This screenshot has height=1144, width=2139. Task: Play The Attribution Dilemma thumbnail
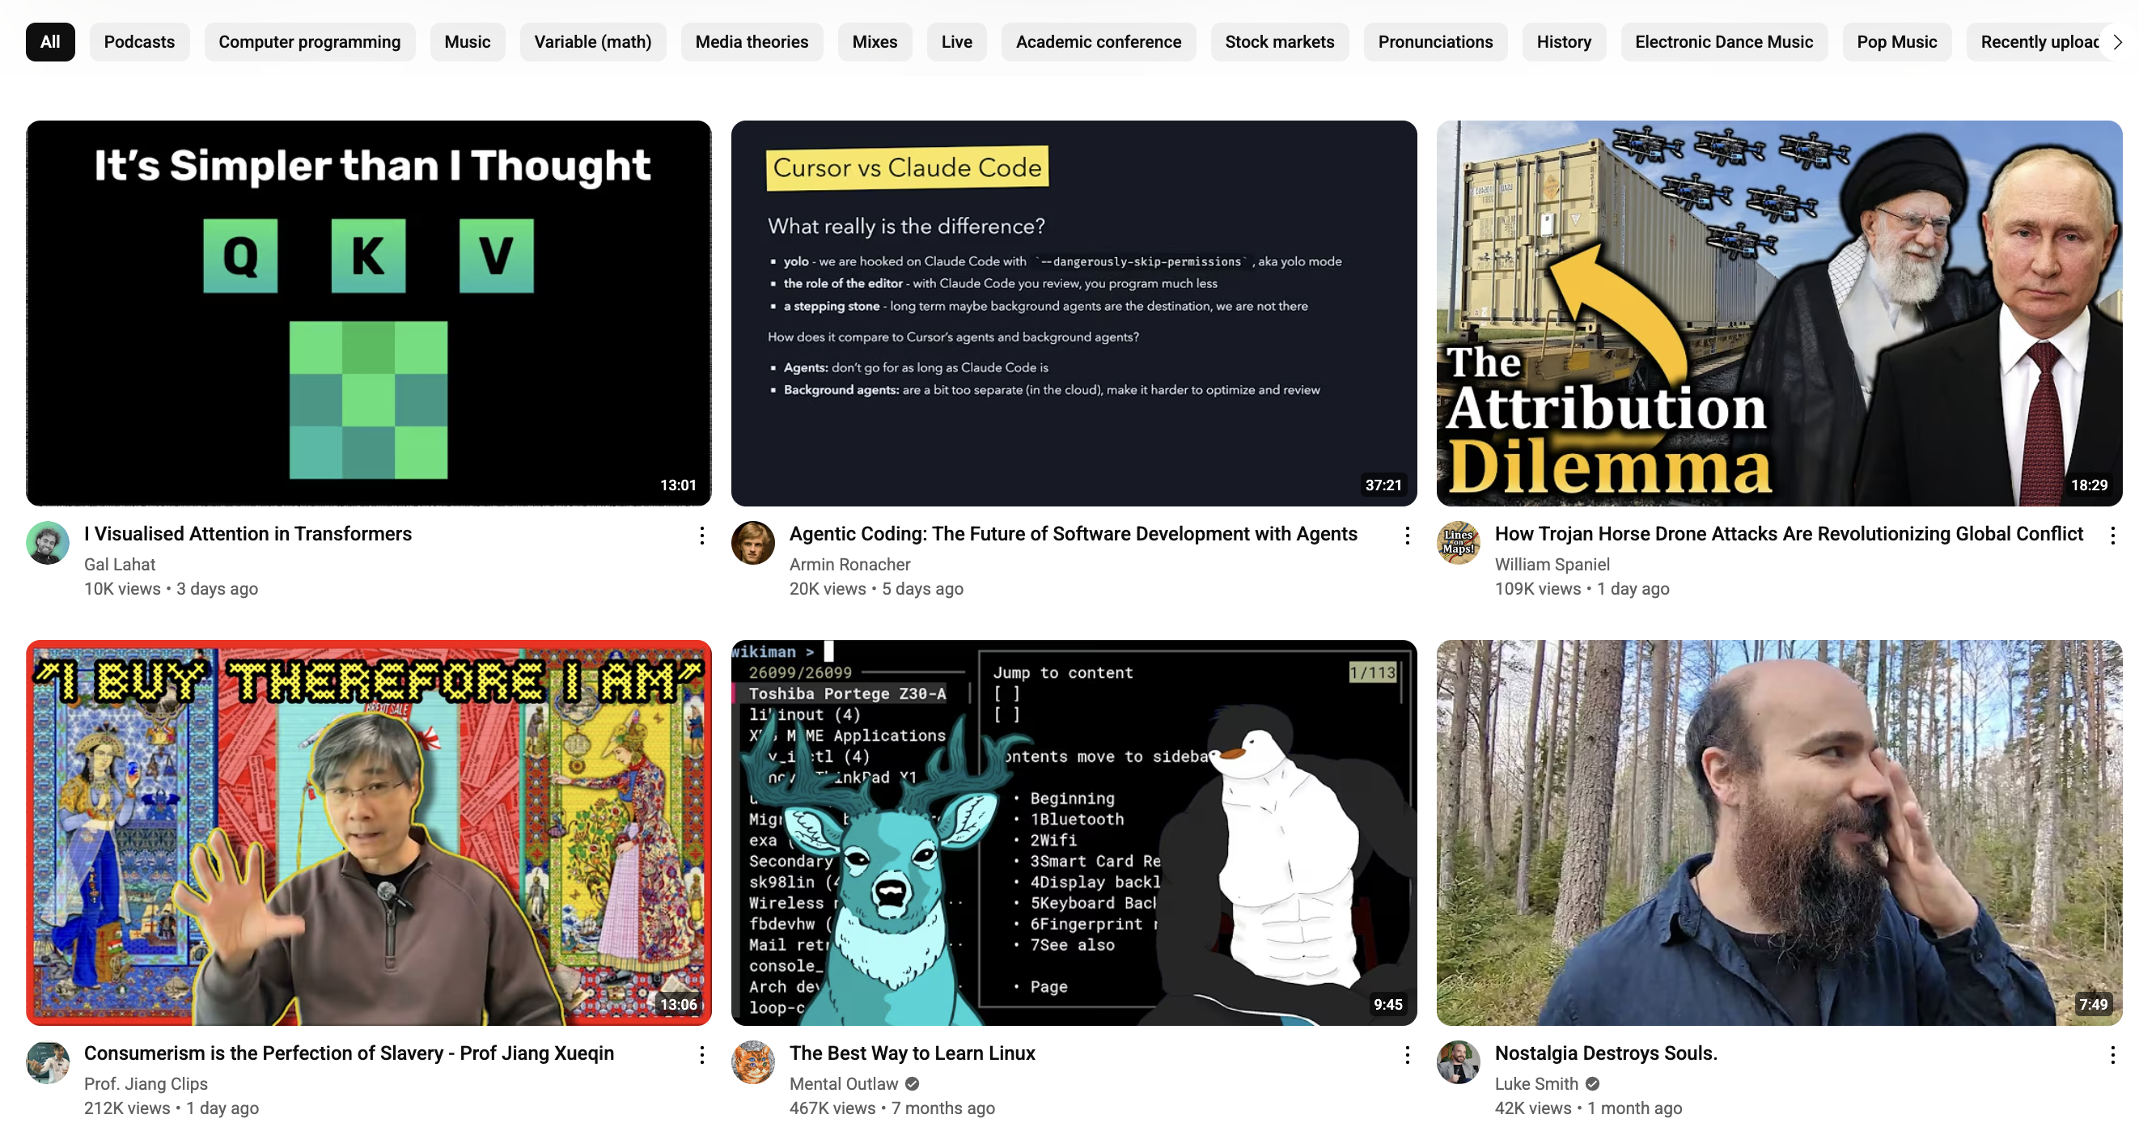coord(1780,313)
